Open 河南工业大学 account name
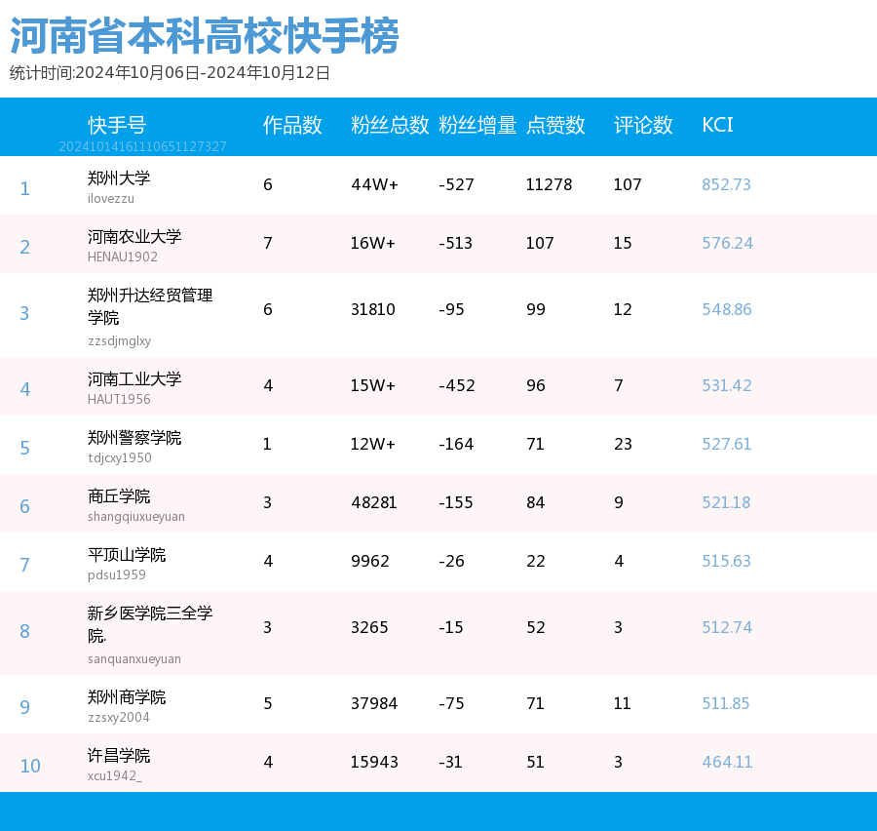The width and height of the screenshot is (877, 831). coord(134,379)
